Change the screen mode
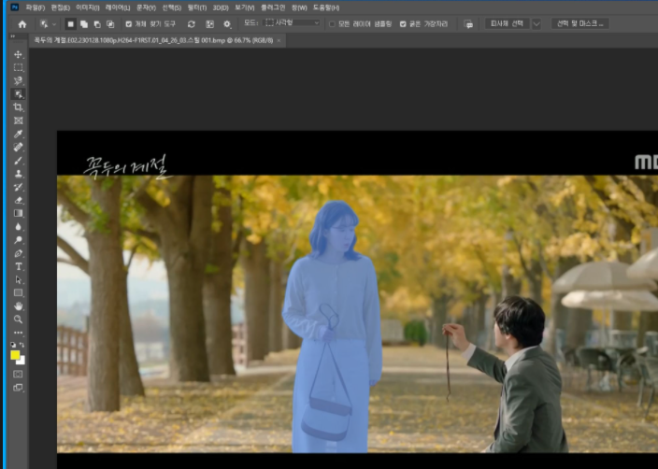Viewport: 658px width, 469px height. click(18, 388)
